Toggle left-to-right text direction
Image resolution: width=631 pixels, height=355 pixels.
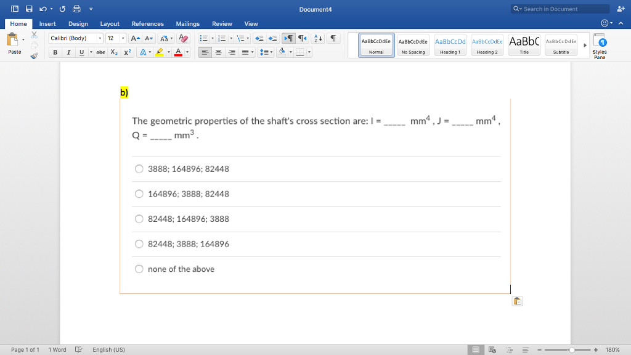point(288,38)
